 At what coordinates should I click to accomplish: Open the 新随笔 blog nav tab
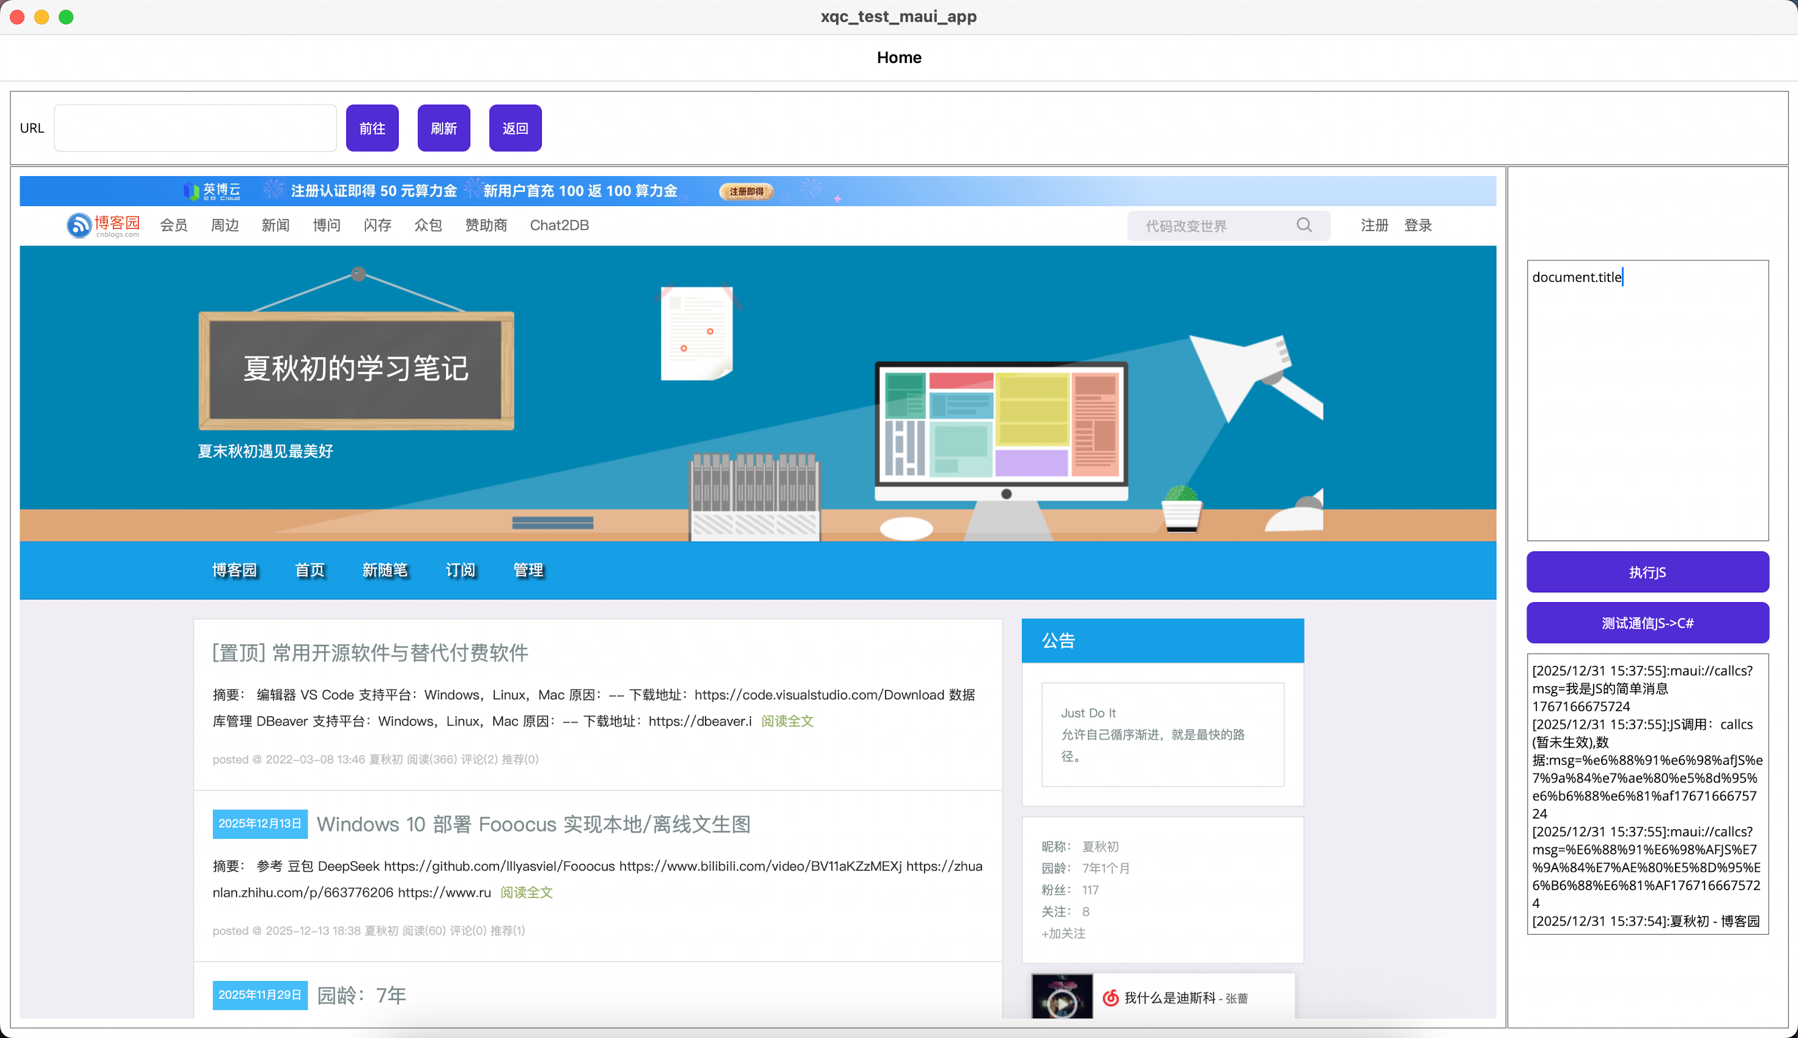tap(385, 570)
